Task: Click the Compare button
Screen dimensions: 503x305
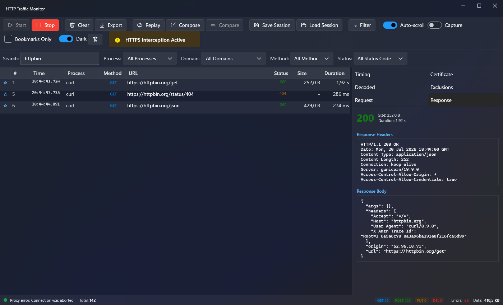Action: (x=225, y=25)
